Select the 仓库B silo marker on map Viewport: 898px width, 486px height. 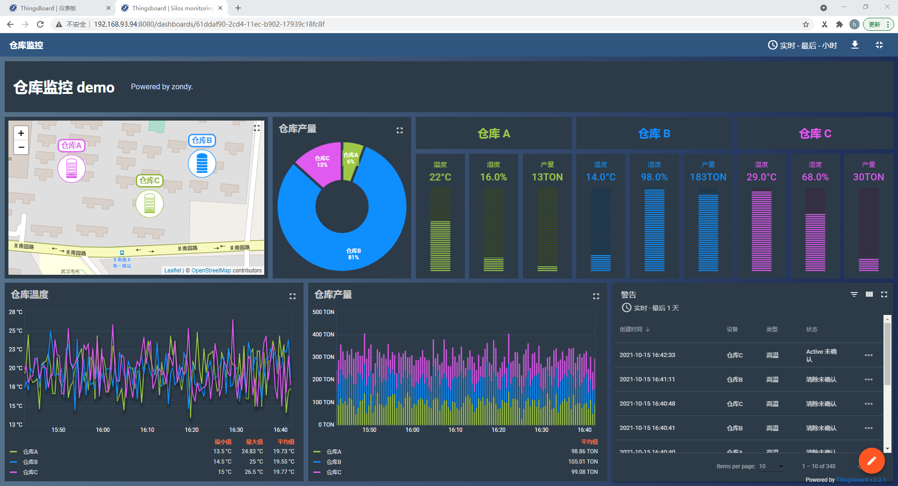coord(202,163)
